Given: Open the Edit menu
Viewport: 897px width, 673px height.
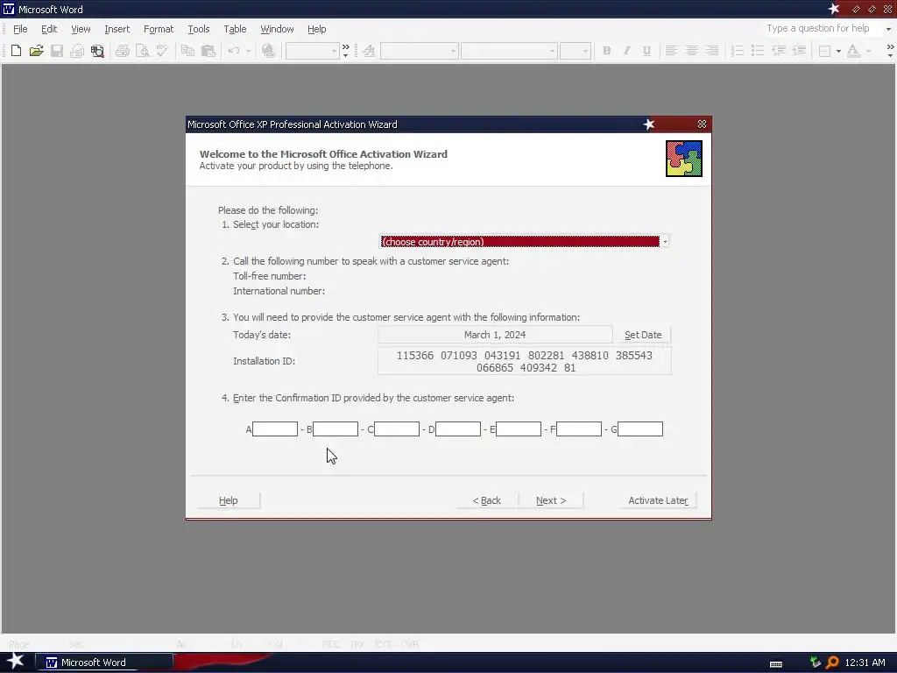Looking at the screenshot, I should [x=49, y=29].
